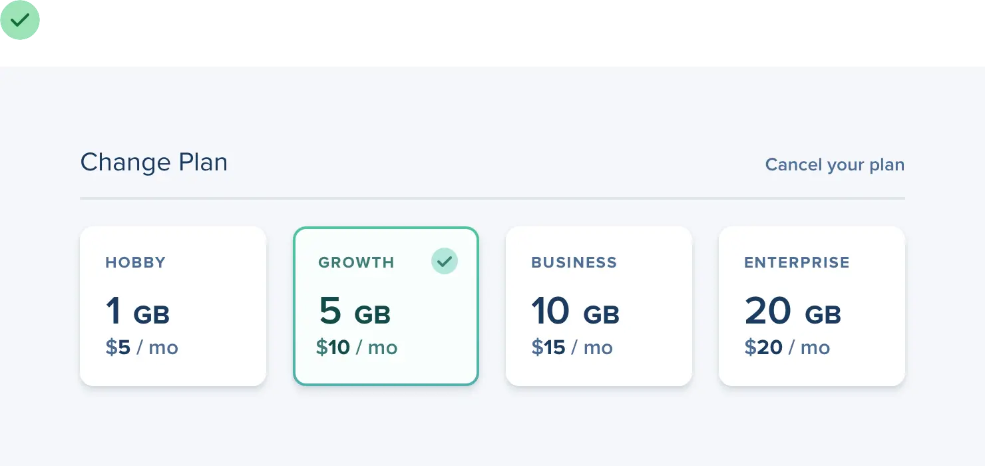This screenshot has width=985, height=466.
Task: Select the Enterprise plan card
Action: tap(812, 306)
